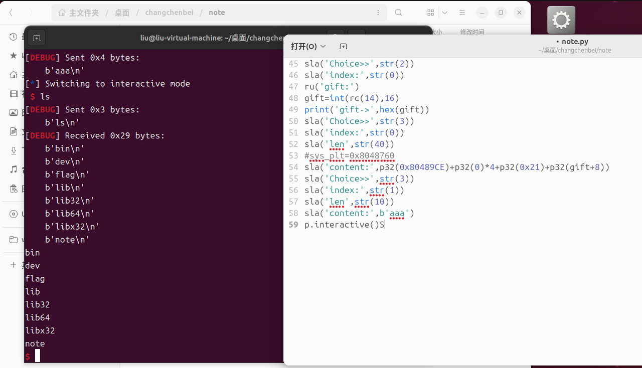The image size is (642, 368).
Task: Switch Files to grid view
Action: (430, 13)
